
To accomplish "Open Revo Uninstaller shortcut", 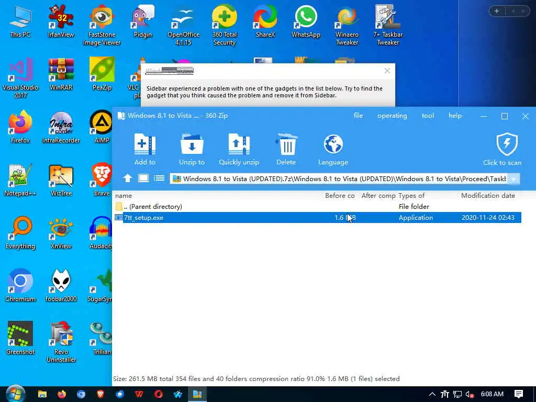I will click(61, 342).
